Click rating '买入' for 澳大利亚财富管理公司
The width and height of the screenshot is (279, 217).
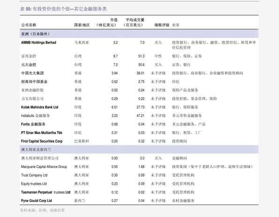pyautogui.click(x=158, y=158)
